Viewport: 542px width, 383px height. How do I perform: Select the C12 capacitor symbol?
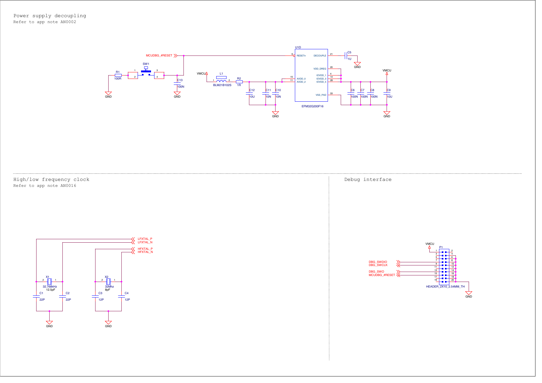(x=249, y=93)
